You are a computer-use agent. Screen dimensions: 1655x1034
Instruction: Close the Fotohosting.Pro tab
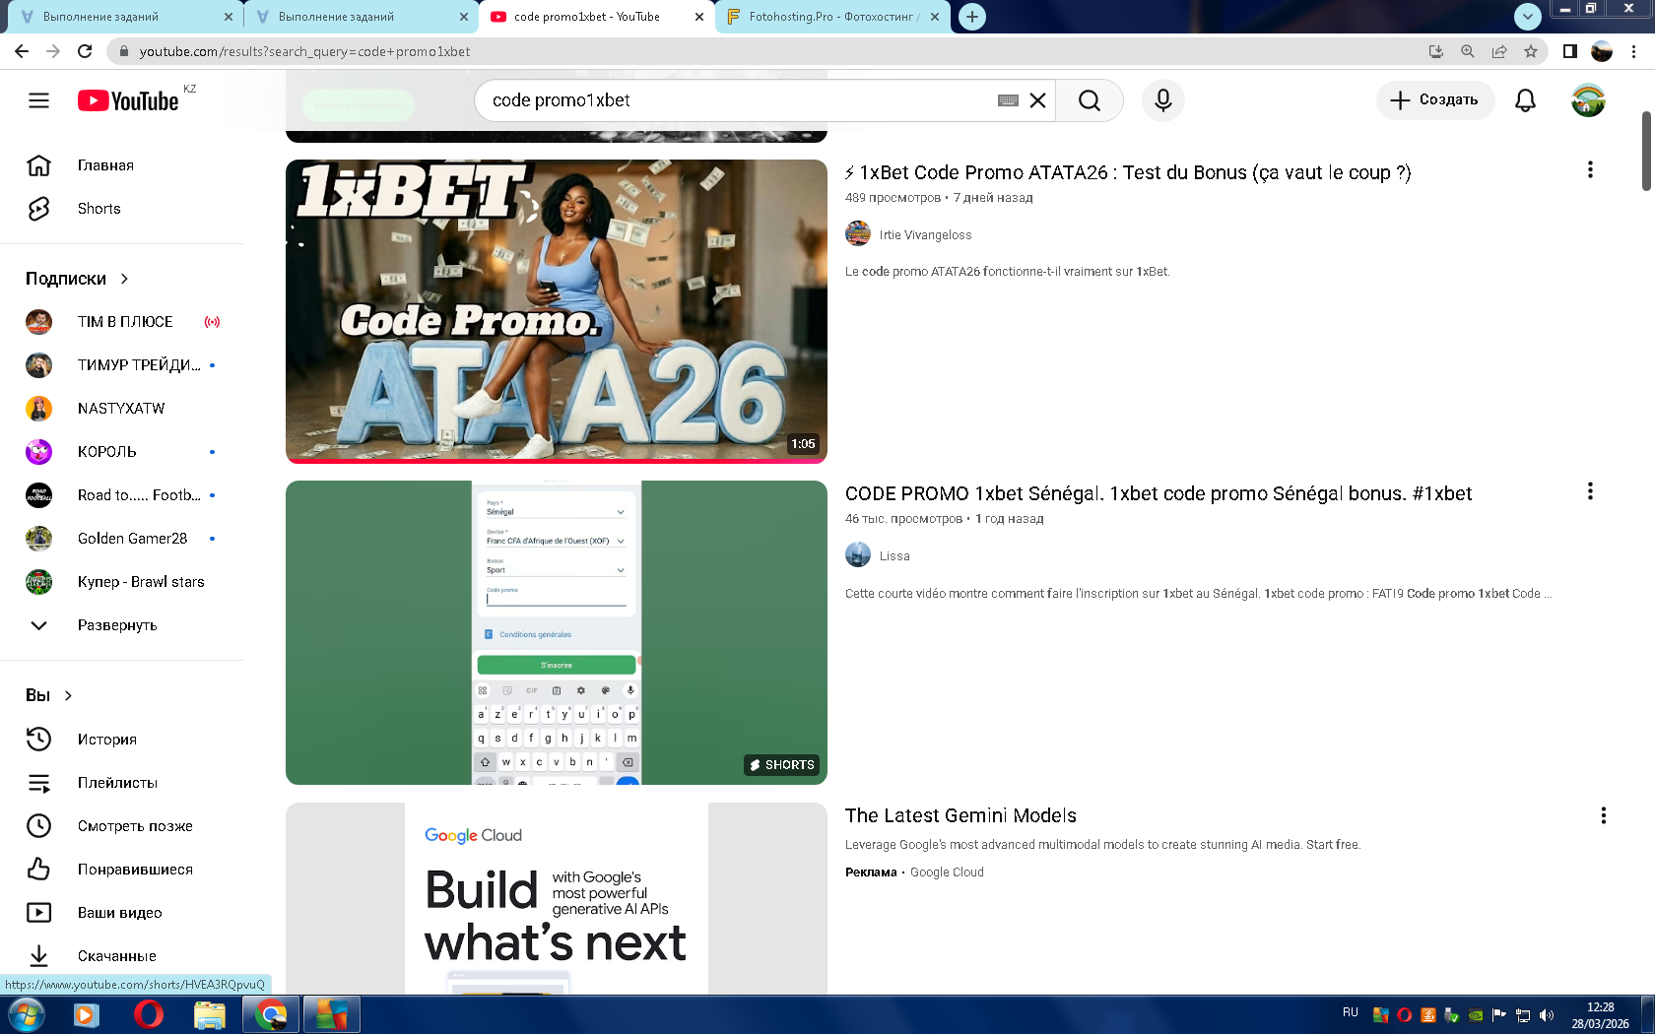(935, 17)
